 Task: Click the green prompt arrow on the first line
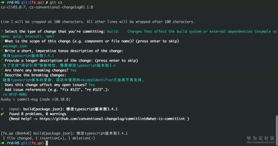2,2
